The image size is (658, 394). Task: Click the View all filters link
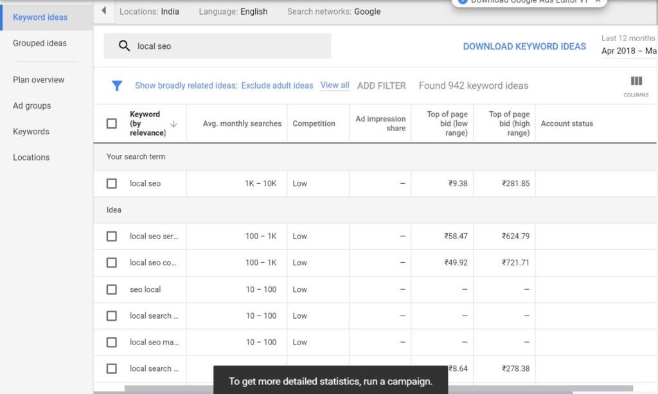coord(334,85)
